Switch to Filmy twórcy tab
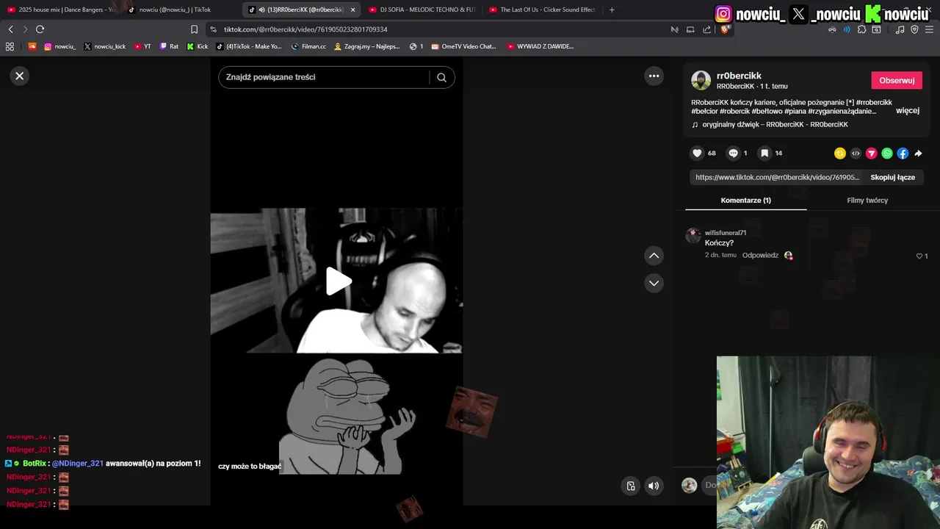The width and height of the screenshot is (940, 529). point(867,200)
